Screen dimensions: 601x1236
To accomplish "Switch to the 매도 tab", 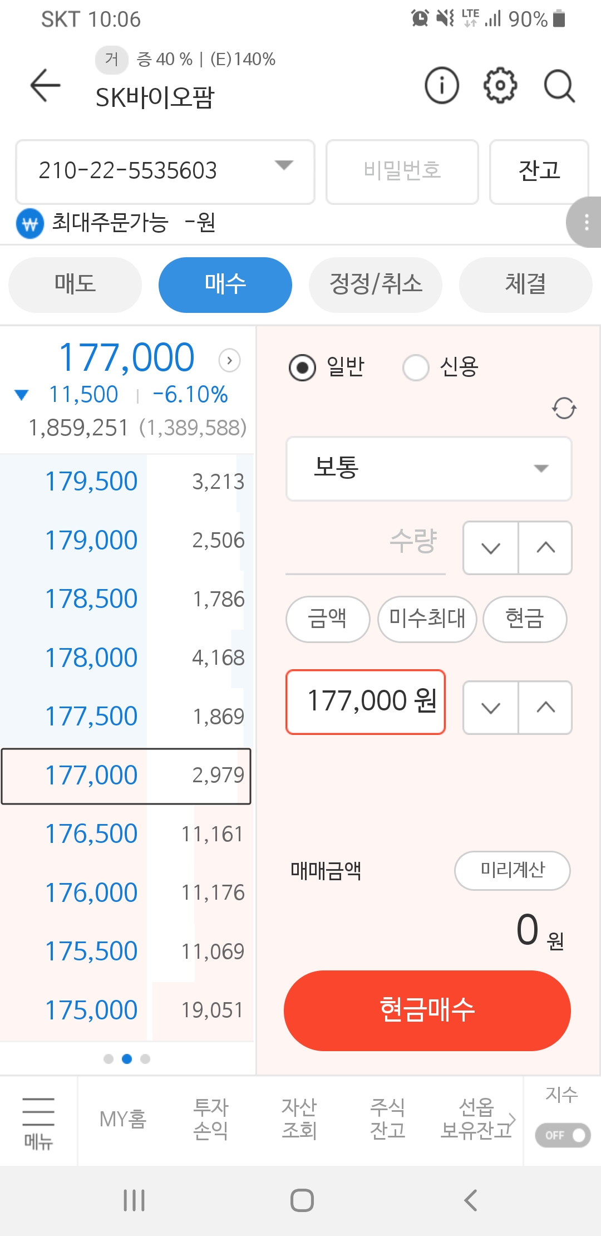I will pyautogui.click(x=75, y=285).
